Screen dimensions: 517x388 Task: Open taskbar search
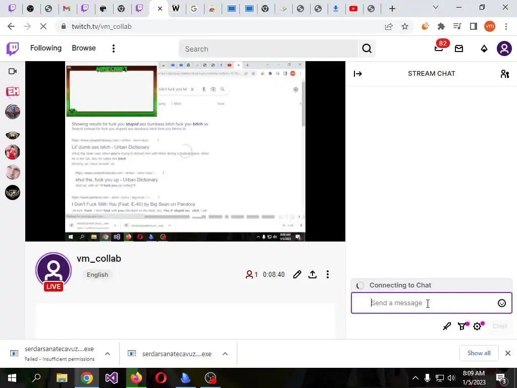(x=36, y=378)
